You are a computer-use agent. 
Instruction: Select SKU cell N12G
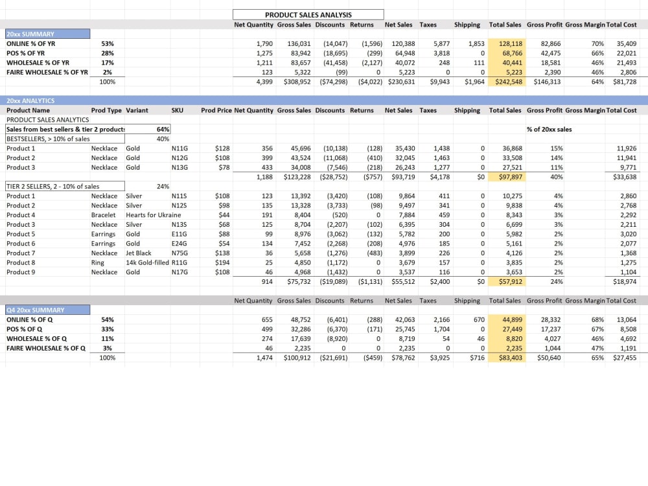click(179, 157)
